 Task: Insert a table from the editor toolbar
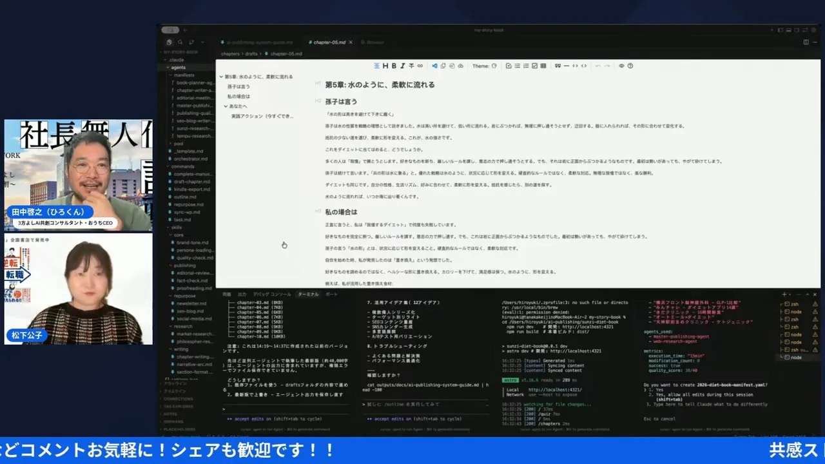[x=543, y=66]
